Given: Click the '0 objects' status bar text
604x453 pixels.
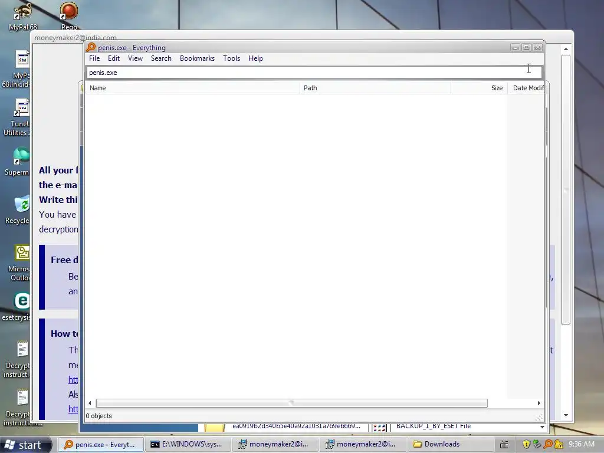Looking at the screenshot, I should click(99, 416).
